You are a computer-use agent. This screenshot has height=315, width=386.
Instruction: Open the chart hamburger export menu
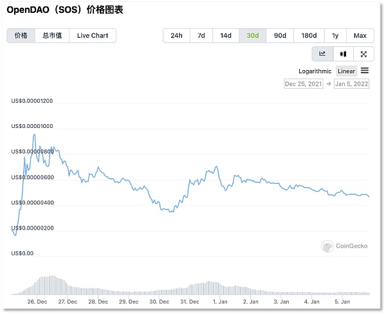tap(365, 71)
